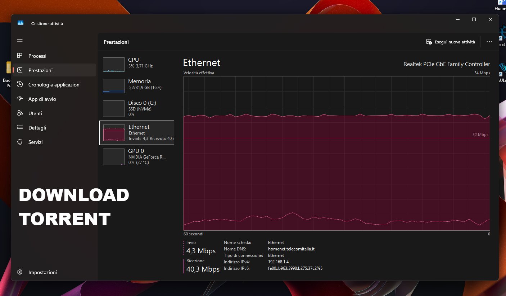Open the App di avvio icon
Screen dimensions: 506x296
pos(20,99)
